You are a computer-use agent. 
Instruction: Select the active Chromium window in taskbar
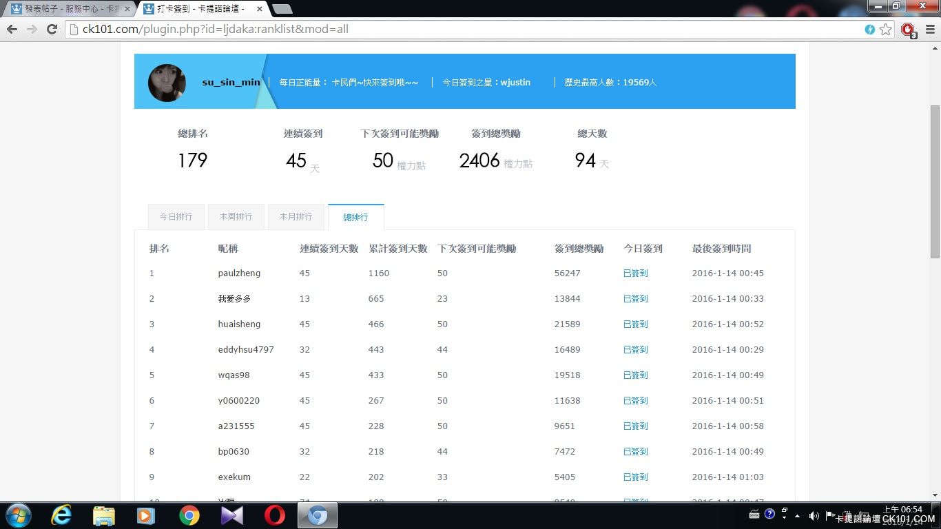click(x=317, y=515)
